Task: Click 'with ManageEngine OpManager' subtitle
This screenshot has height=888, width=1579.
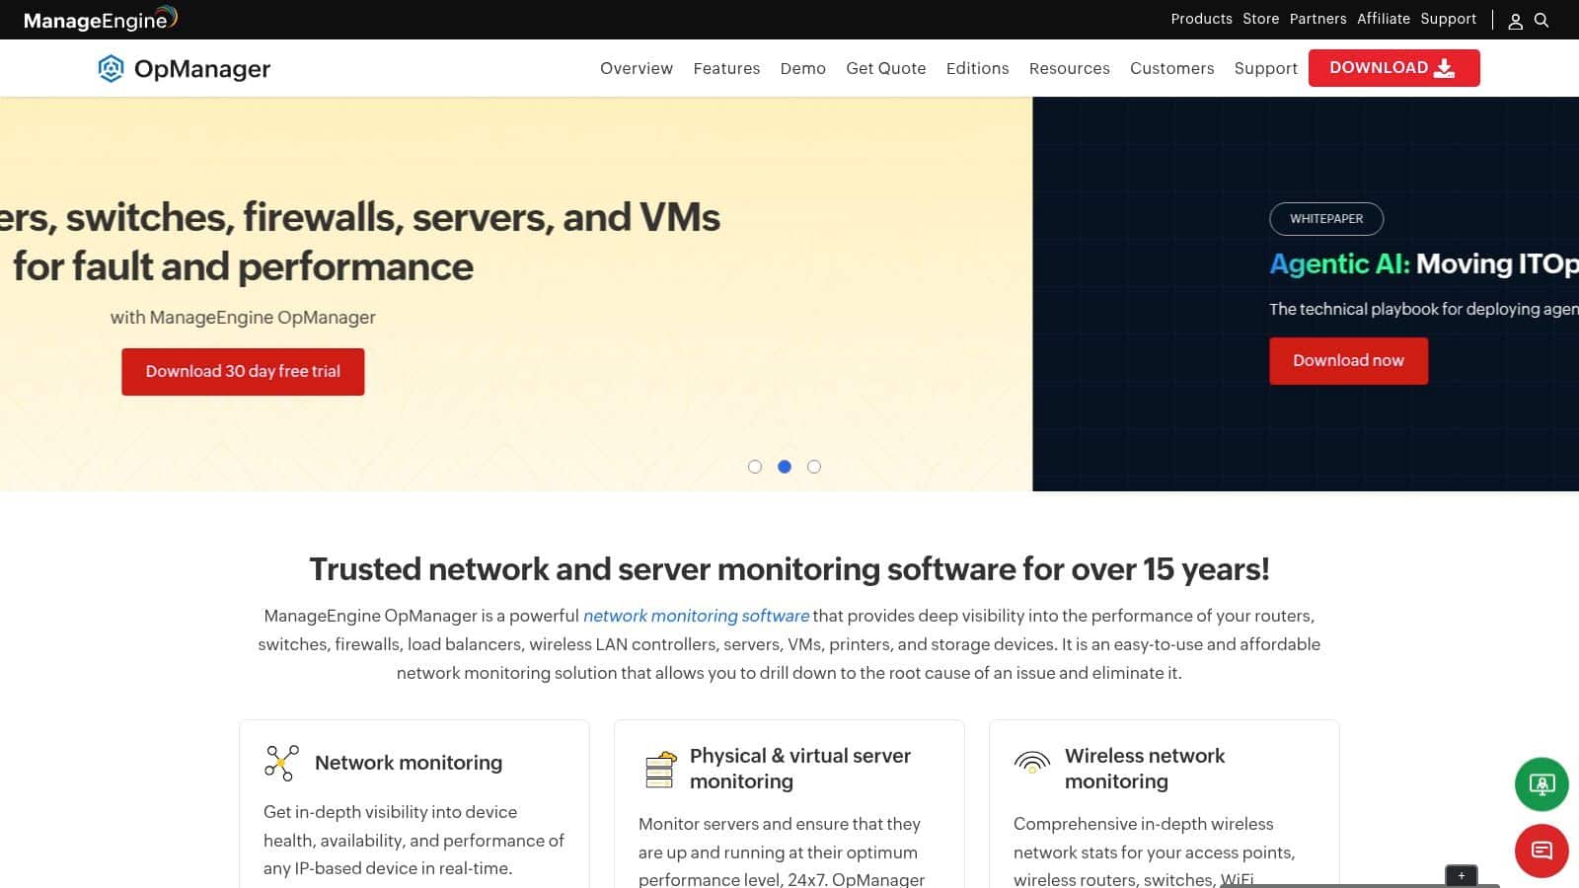Action: [x=243, y=318]
